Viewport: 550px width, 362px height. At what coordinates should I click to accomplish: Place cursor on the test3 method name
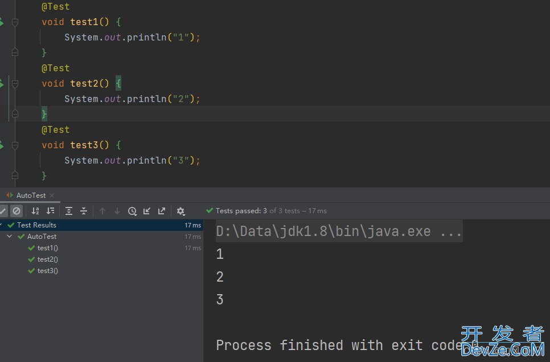(84, 145)
